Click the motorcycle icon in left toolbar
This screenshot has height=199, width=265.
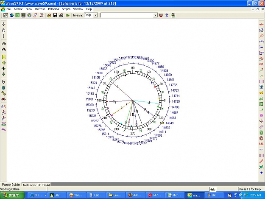click(x=3, y=49)
